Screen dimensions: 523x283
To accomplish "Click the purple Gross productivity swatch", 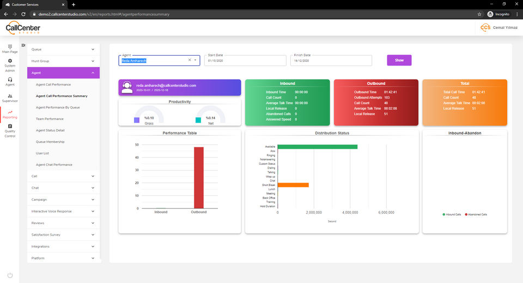I will (x=137, y=120).
